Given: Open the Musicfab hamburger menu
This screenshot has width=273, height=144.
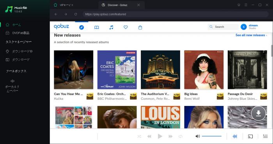Looking at the screenshot, I should 246,5.
